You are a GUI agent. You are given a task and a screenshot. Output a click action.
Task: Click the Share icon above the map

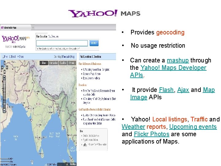point(18,57)
